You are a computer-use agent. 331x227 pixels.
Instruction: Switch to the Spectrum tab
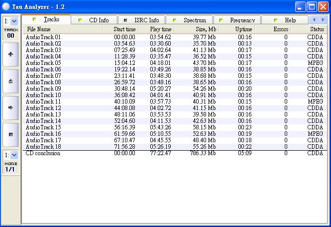pos(190,20)
